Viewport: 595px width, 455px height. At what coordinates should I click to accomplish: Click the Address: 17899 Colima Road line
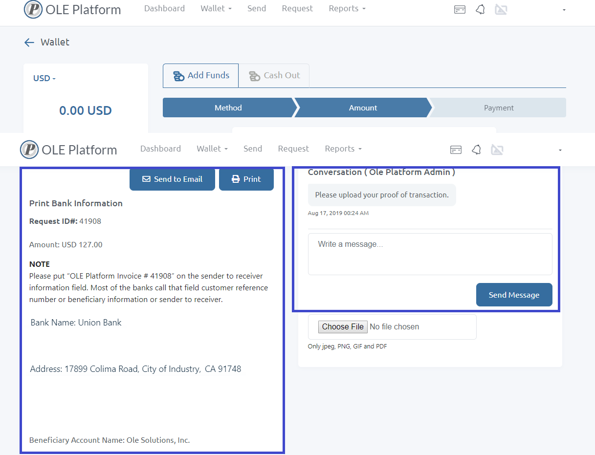coord(135,369)
